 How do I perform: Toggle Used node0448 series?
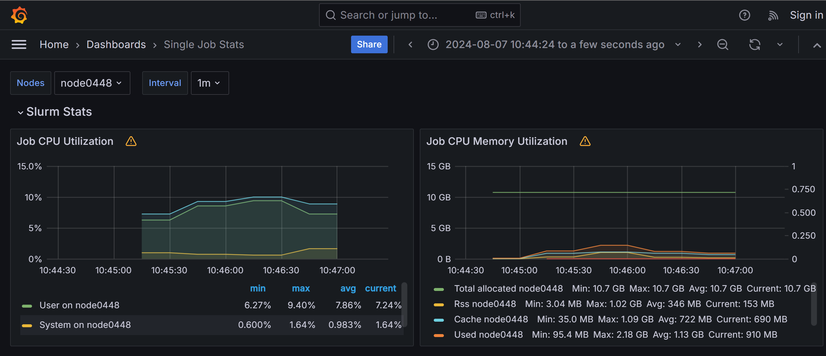pos(488,334)
